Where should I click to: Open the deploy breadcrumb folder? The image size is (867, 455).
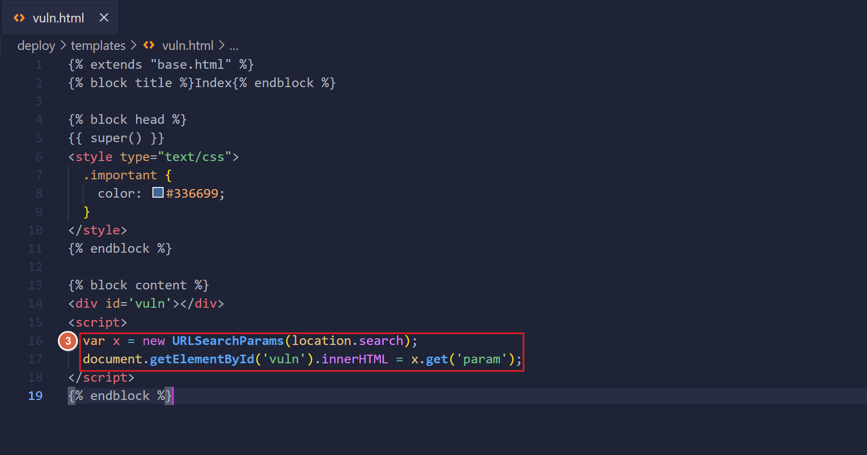pyautogui.click(x=36, y=46)
